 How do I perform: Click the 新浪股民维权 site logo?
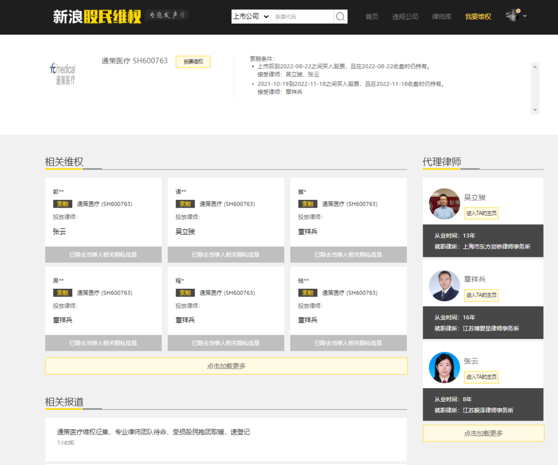pos(97,17)
